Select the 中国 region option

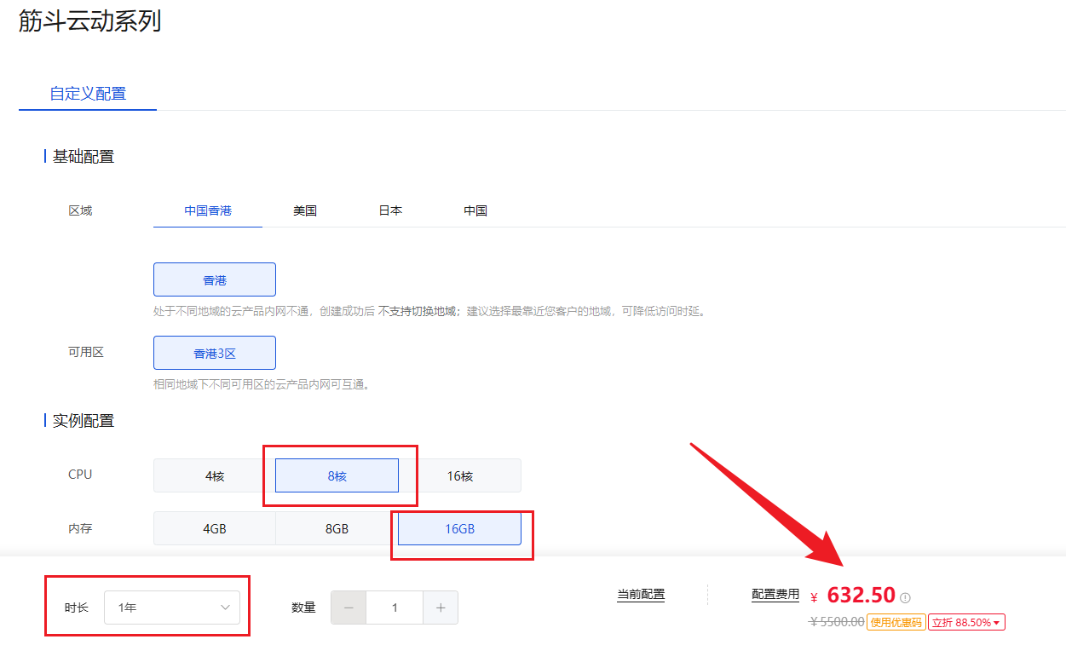tap(475, 210)
